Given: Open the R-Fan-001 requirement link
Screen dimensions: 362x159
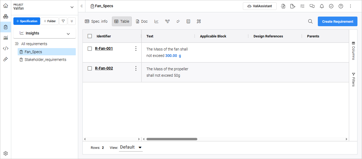Looking at the screenshot, I should click(104, 49).
